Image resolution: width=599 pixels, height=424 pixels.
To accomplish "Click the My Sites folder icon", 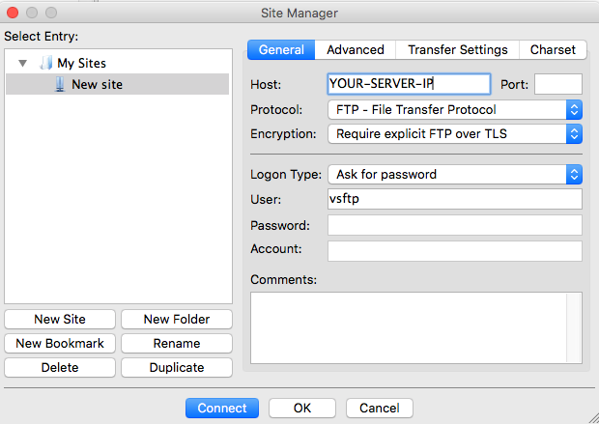I will 45,63.
